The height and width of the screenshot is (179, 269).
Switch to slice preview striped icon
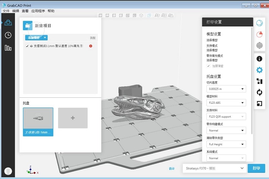point(259,46)
